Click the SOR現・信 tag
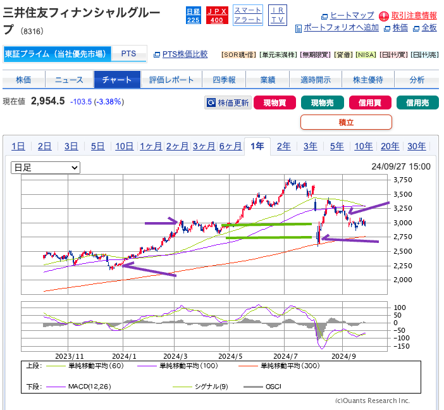 tap(238, 54)
